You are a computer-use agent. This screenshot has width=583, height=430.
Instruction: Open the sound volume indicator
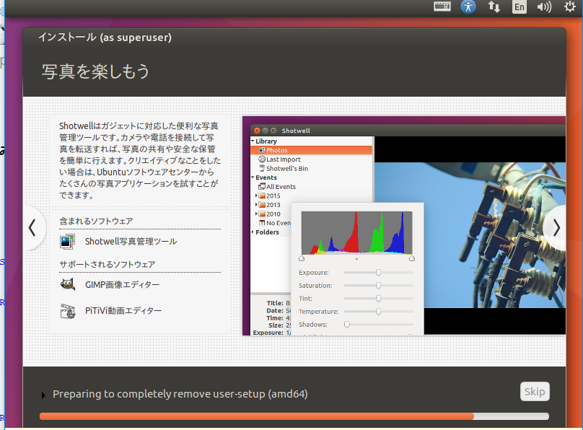click(x=544, y=6)
